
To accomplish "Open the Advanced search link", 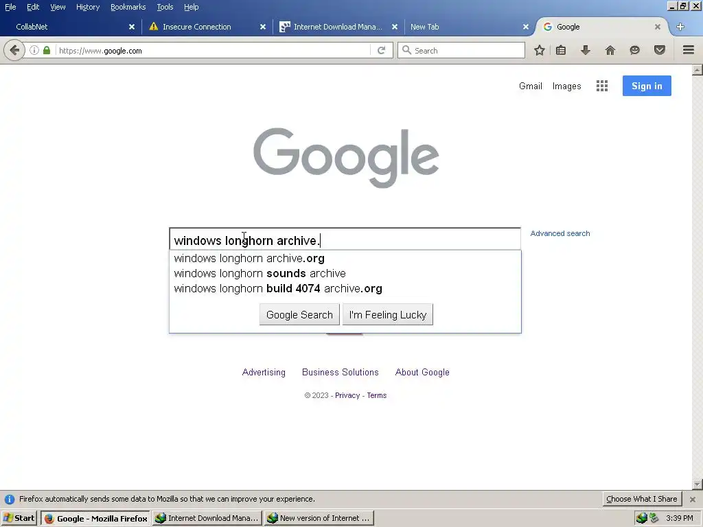I will click(560, 233).
